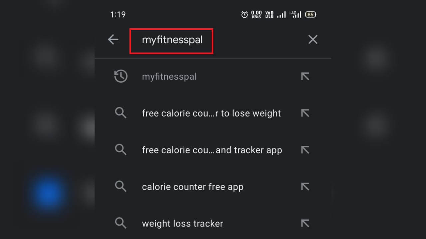
Task: Clear the search text with X icon
Action: (x=313, y=40)
